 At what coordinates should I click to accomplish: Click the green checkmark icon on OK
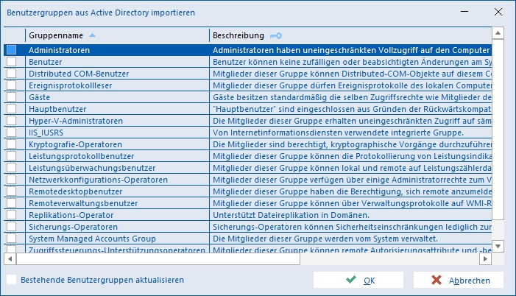coord(351,280)
